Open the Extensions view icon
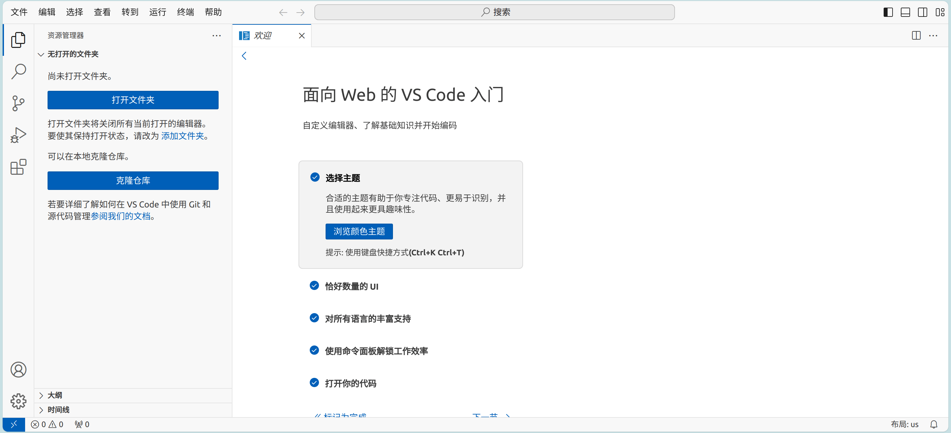This screenshot has height=433, width=951. tap(18, 167)
